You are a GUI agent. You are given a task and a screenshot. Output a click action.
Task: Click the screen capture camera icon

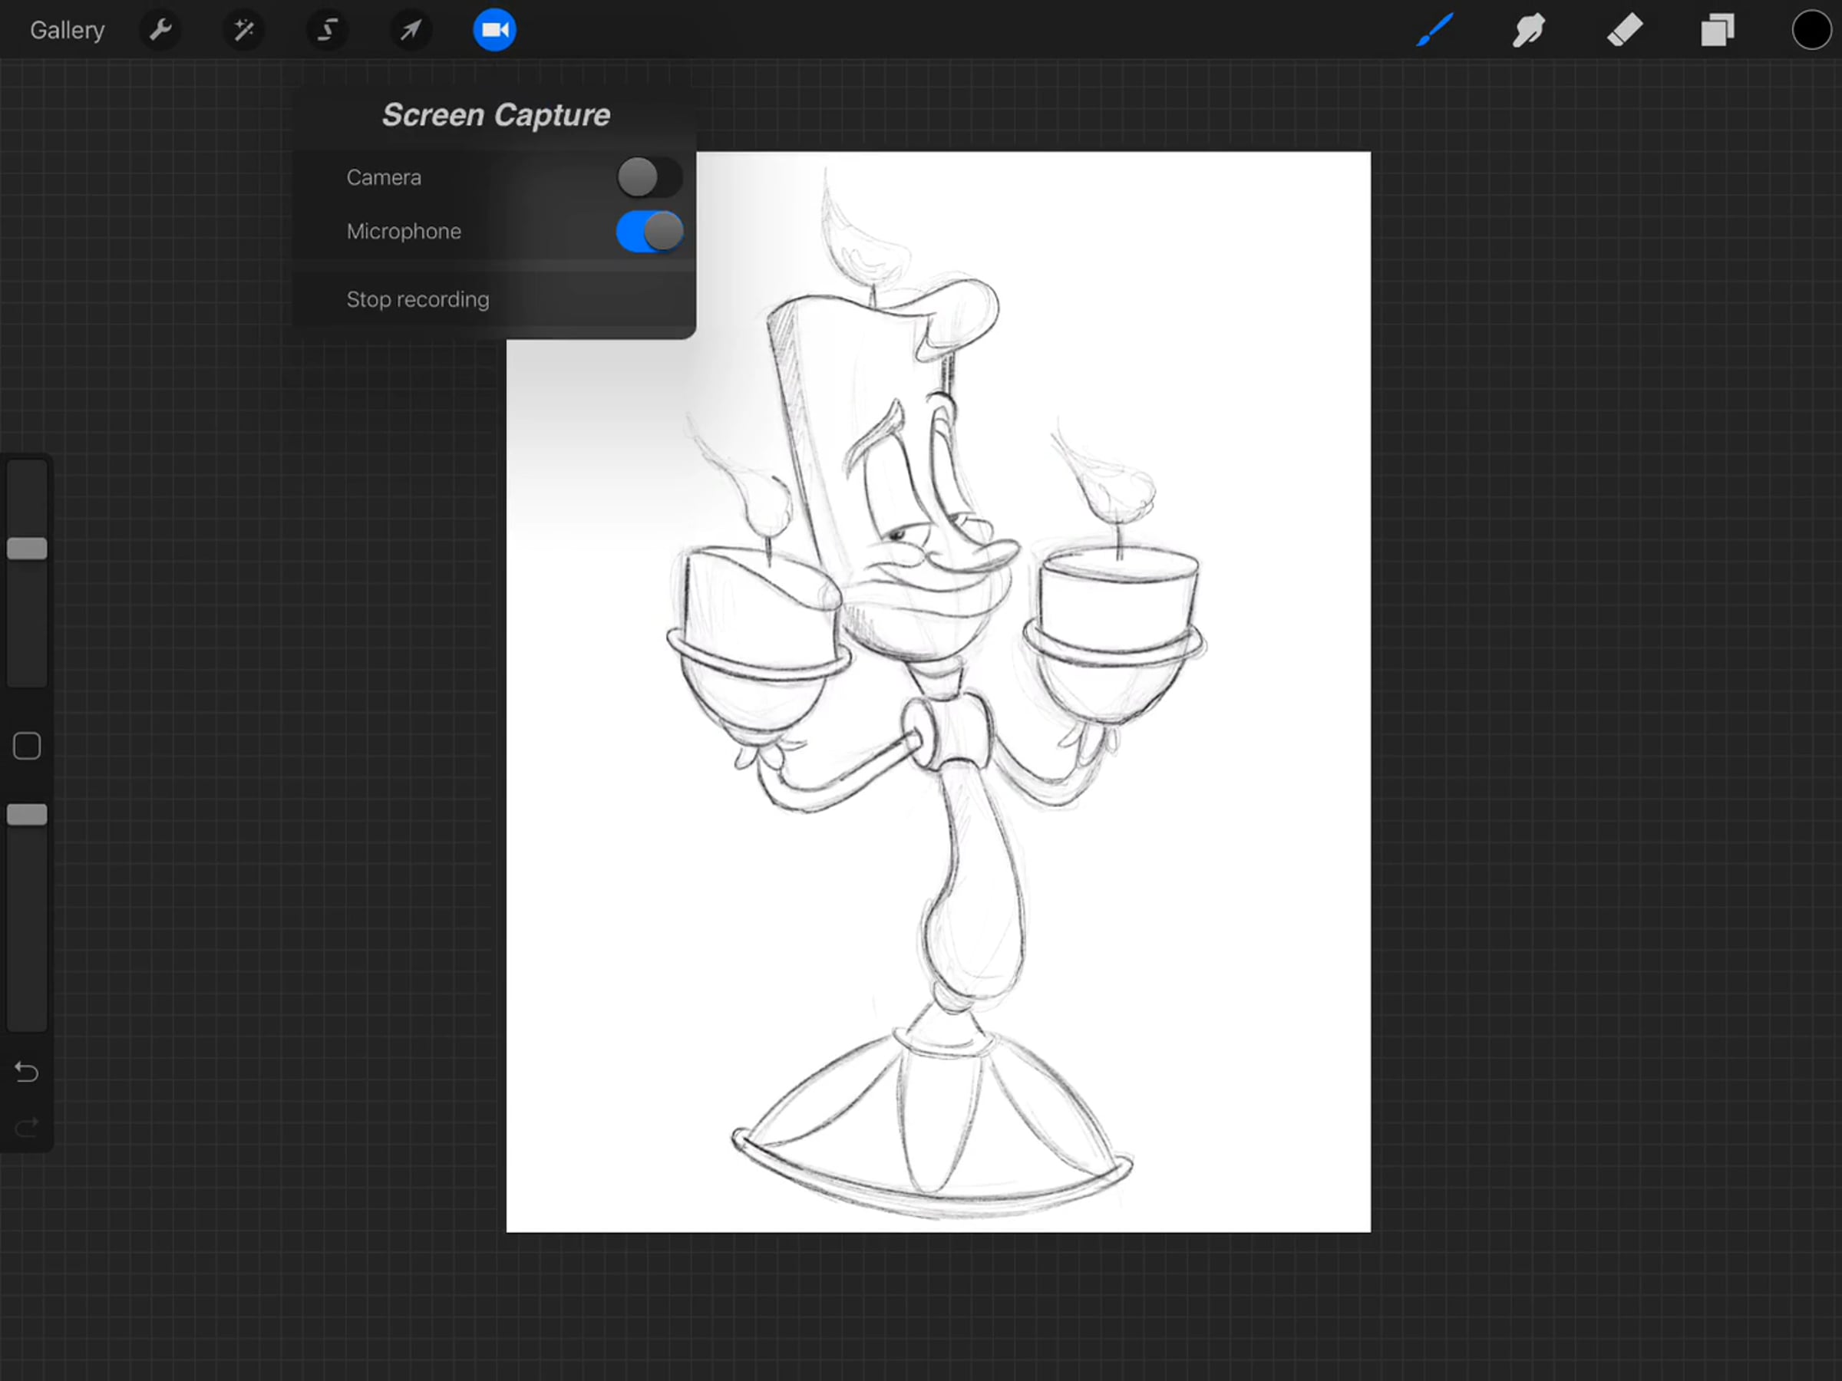pyautogui.click(x=494, y=31)
